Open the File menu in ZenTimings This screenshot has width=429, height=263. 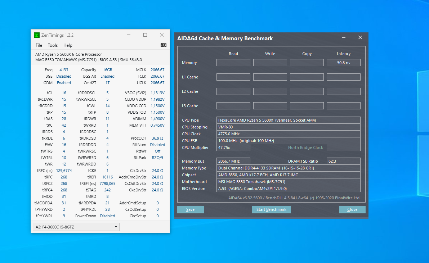click(39, 45)
